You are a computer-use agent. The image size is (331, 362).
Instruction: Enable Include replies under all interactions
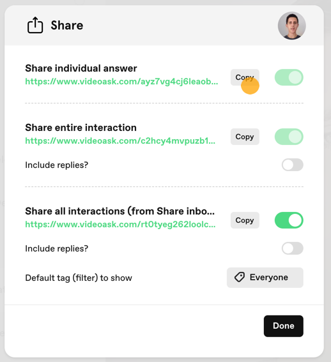pos(293,248)
